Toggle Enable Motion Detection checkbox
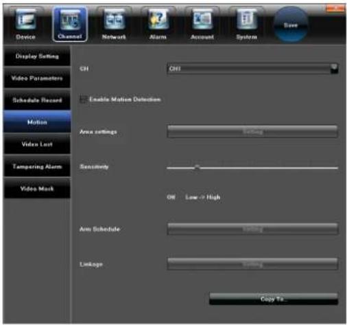This screenshot has height=325, width=347. (x=83, y=100)
